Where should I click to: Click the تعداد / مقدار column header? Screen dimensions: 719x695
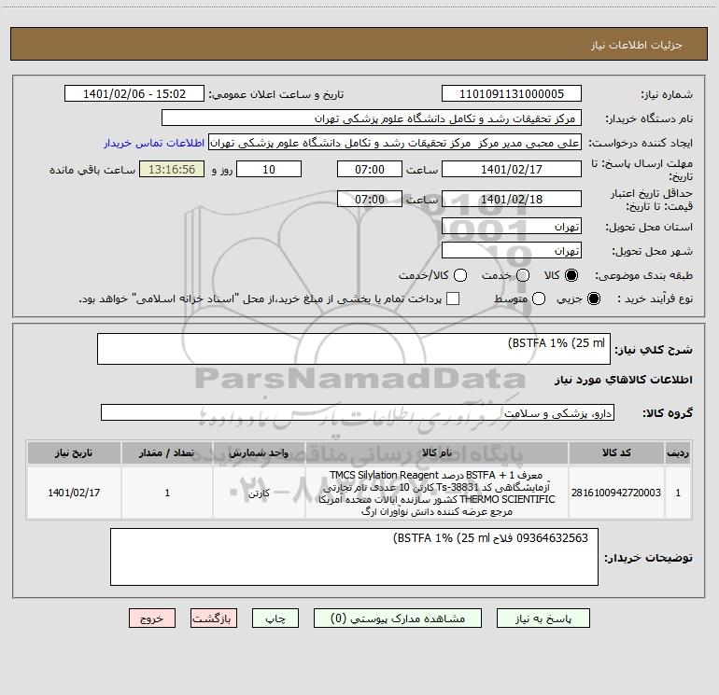[167, 453]
